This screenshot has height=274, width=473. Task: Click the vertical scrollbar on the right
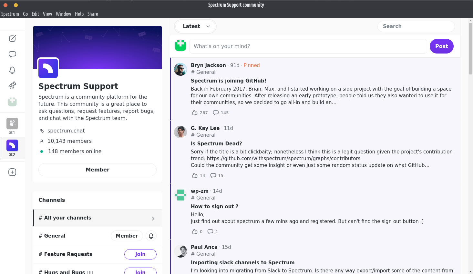tap(470, 48)
